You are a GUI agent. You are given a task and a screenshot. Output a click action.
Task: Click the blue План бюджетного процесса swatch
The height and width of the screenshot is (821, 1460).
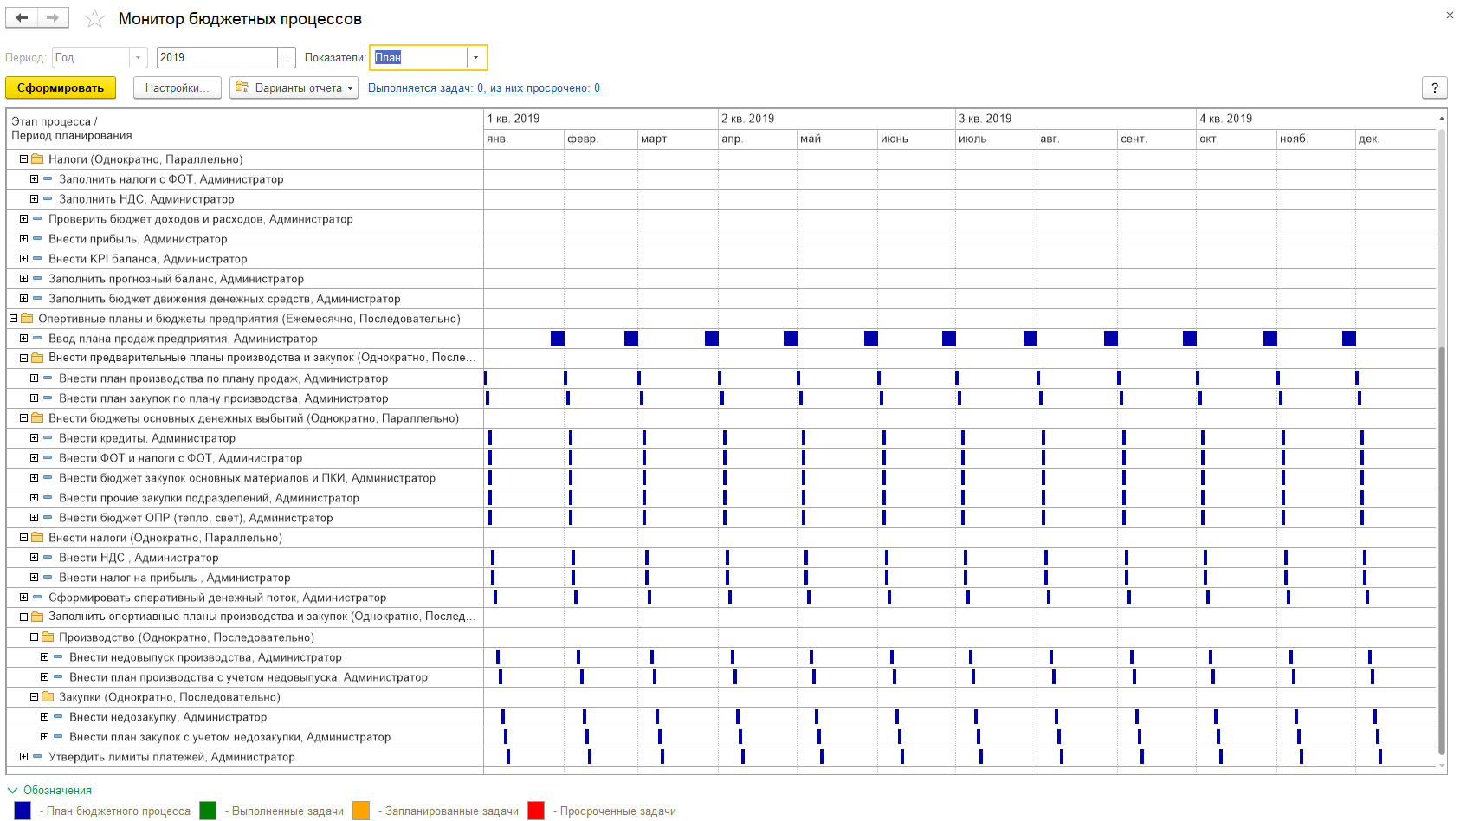click(23, 811)
